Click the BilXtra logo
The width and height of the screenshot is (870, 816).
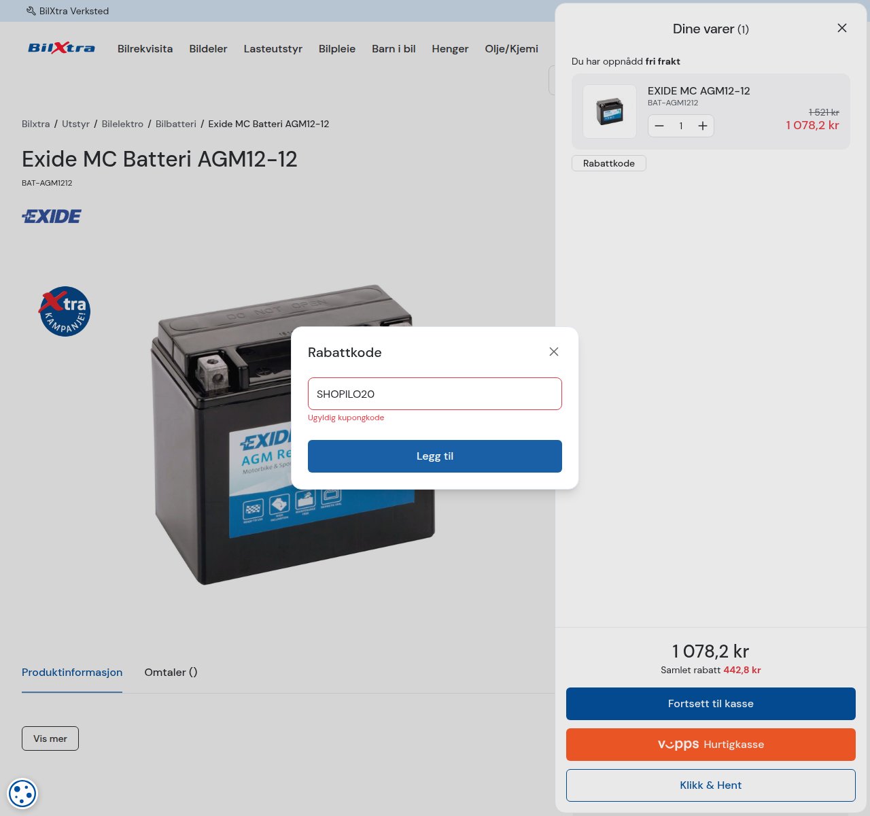[x=61, y=48]
